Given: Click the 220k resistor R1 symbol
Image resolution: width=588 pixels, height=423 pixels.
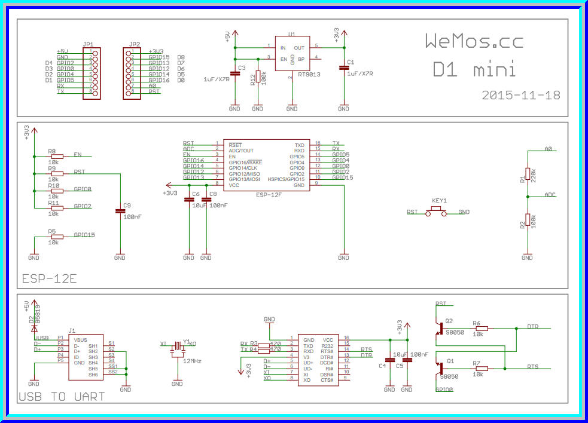Looking at the screenshot, I should pos(529,173).
